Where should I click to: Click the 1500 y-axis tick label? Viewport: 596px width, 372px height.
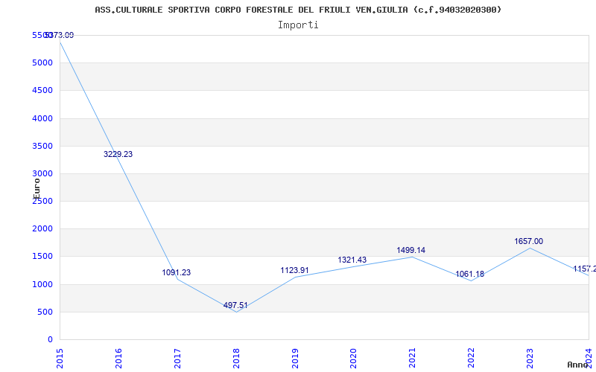[x=42, y=256]
